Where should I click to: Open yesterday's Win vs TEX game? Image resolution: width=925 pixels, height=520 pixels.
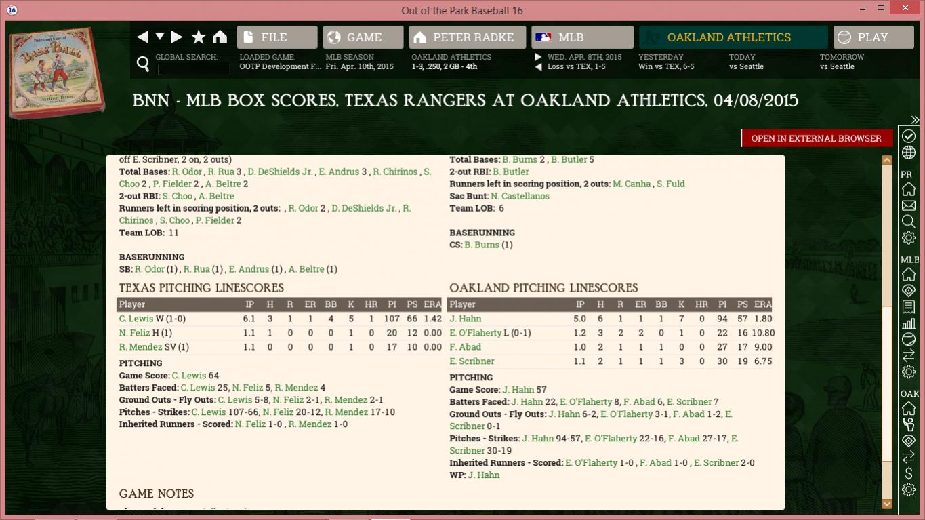[666, 66]
